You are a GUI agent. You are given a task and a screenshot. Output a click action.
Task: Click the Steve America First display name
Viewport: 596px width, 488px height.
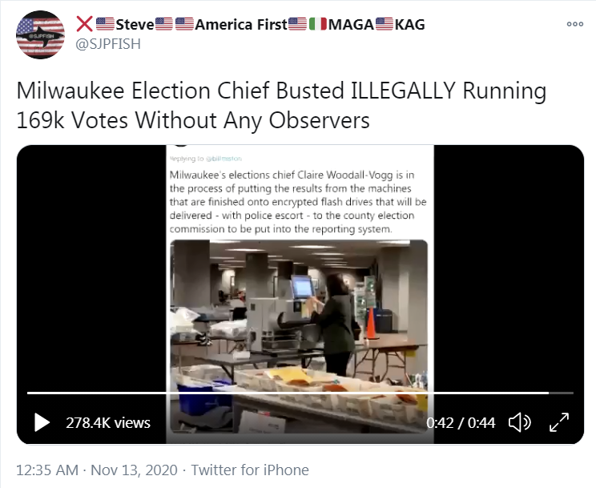(x=251, y=24)
